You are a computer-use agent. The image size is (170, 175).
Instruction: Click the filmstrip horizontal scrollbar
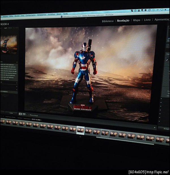125,141
